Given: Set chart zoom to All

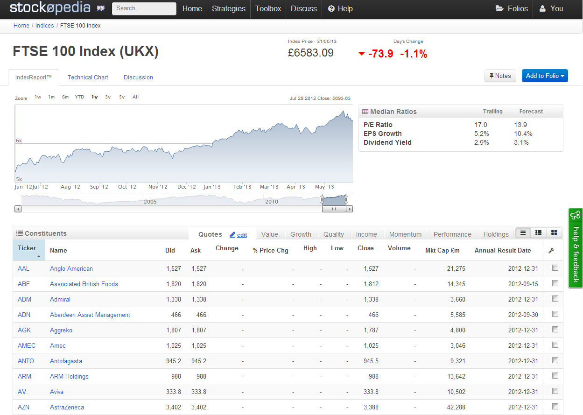Looking at the screenshot, I should [135, 97].
